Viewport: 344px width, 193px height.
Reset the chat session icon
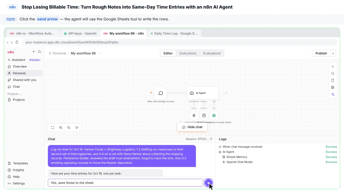pos(211,139)
